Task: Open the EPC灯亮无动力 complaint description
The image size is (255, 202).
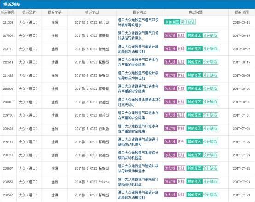Action: tap(139, 102)
